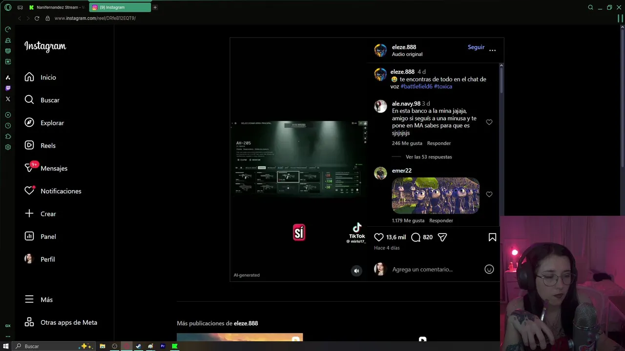Like the reel with heart icon
Viewport: 625px width, 351px height.
click(x=379, y=237)
